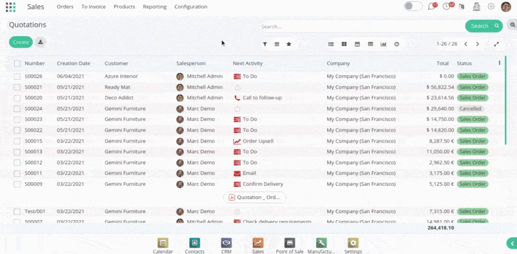The width and height of the screenshot is (517, 254).
Task: Open the Filters funnel icon
Action: pos(265,44)
